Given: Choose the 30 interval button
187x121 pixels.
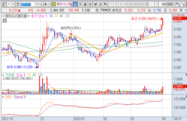Looking at the screenshot, I should (x=135, y=4).
